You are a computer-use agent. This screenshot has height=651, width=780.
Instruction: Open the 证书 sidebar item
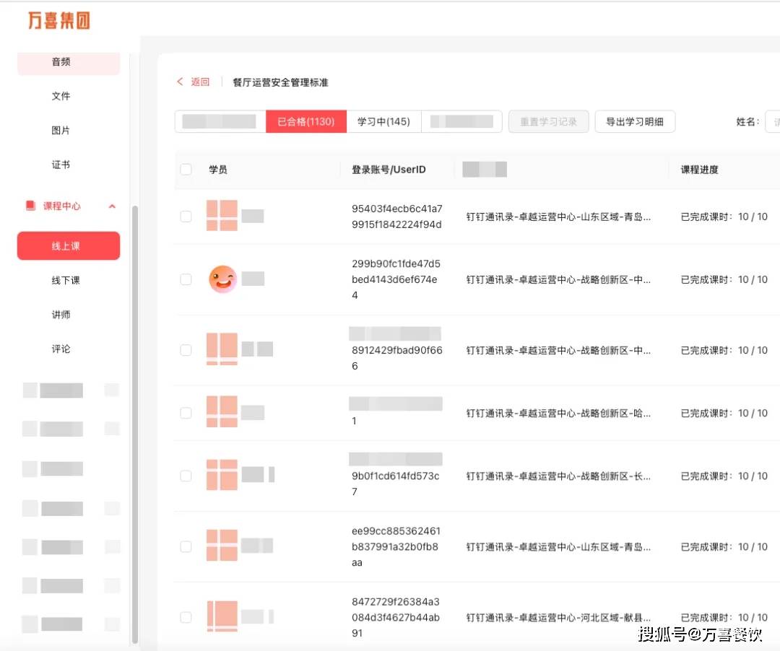(x=61, y=165)
